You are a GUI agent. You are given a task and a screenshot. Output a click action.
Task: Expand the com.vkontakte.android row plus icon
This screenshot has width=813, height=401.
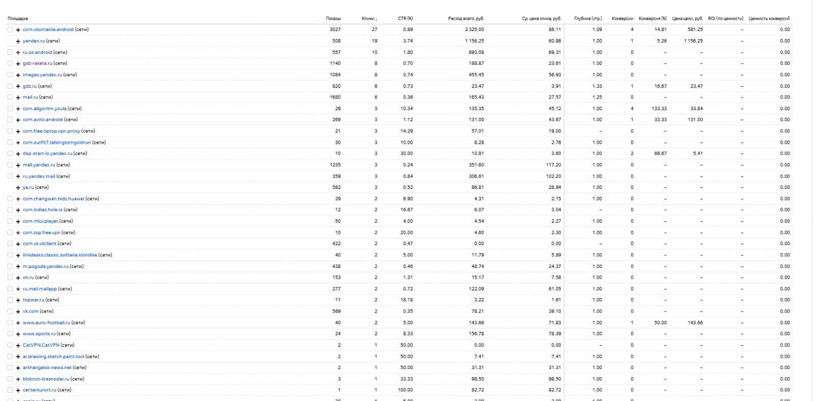tap(18, 30)
